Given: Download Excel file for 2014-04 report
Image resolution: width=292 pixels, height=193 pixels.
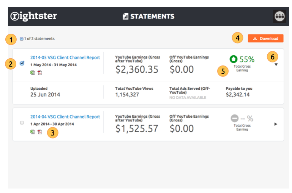Looking at the screenshot, I should (x=33, y=132).
